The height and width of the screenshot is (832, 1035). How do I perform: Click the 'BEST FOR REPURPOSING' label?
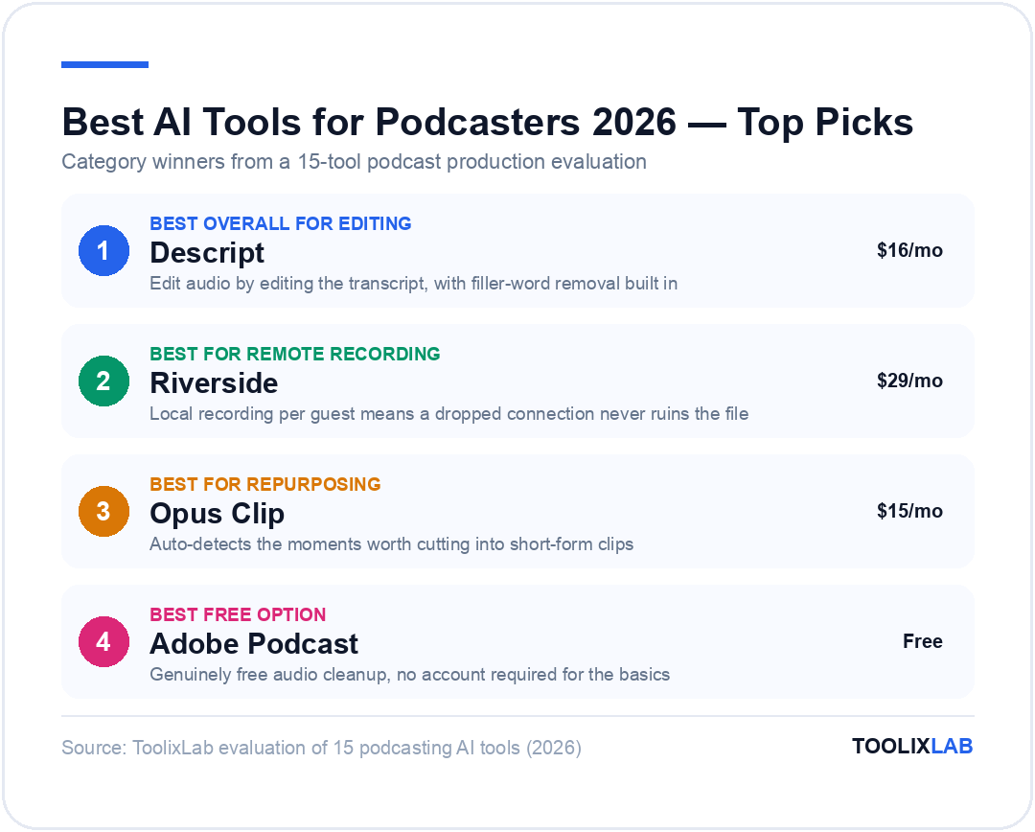click(265, 484)
